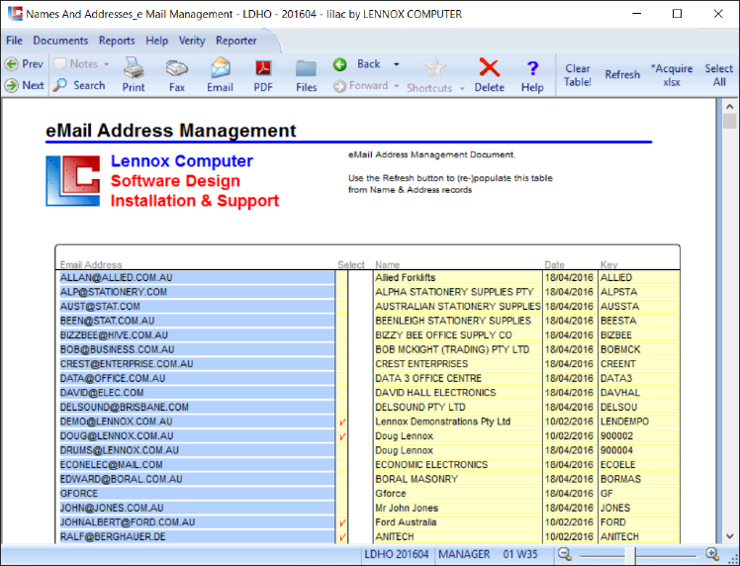
Task: Open the Help menu
Action: (x=156, y=41)
